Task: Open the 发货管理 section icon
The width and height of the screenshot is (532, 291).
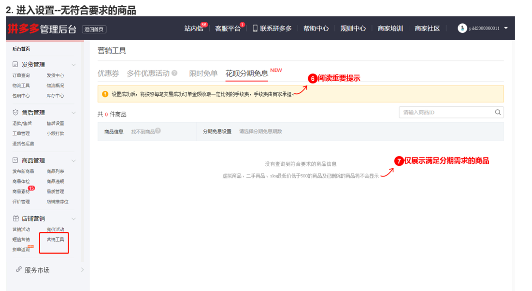Action: [15, 64]
